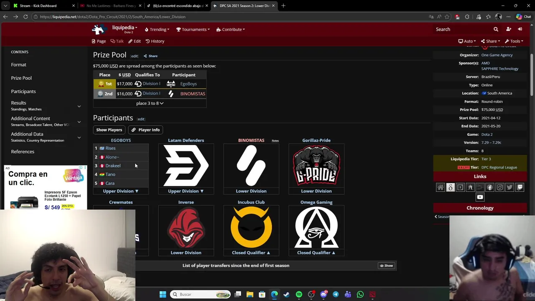Viewport: 535px width, 301px height.
Task: Go to Participants in contents
Action: 23,91
